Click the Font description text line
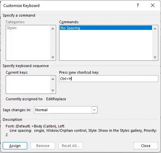 pos(35,126)
